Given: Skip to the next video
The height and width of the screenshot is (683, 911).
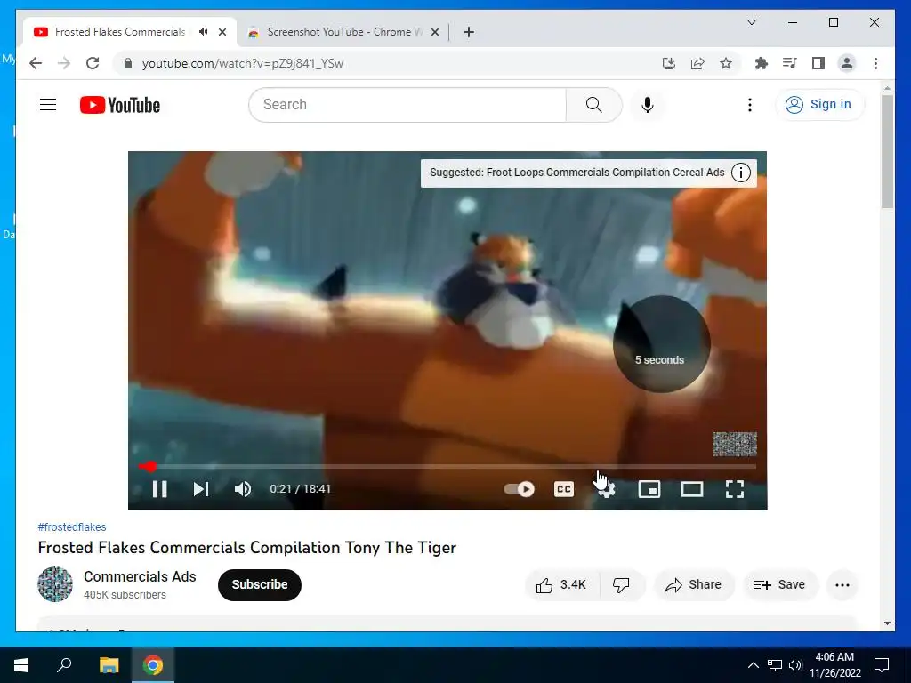Looking at the screenshot, I should pyautogui.click(x=200, y=489).
